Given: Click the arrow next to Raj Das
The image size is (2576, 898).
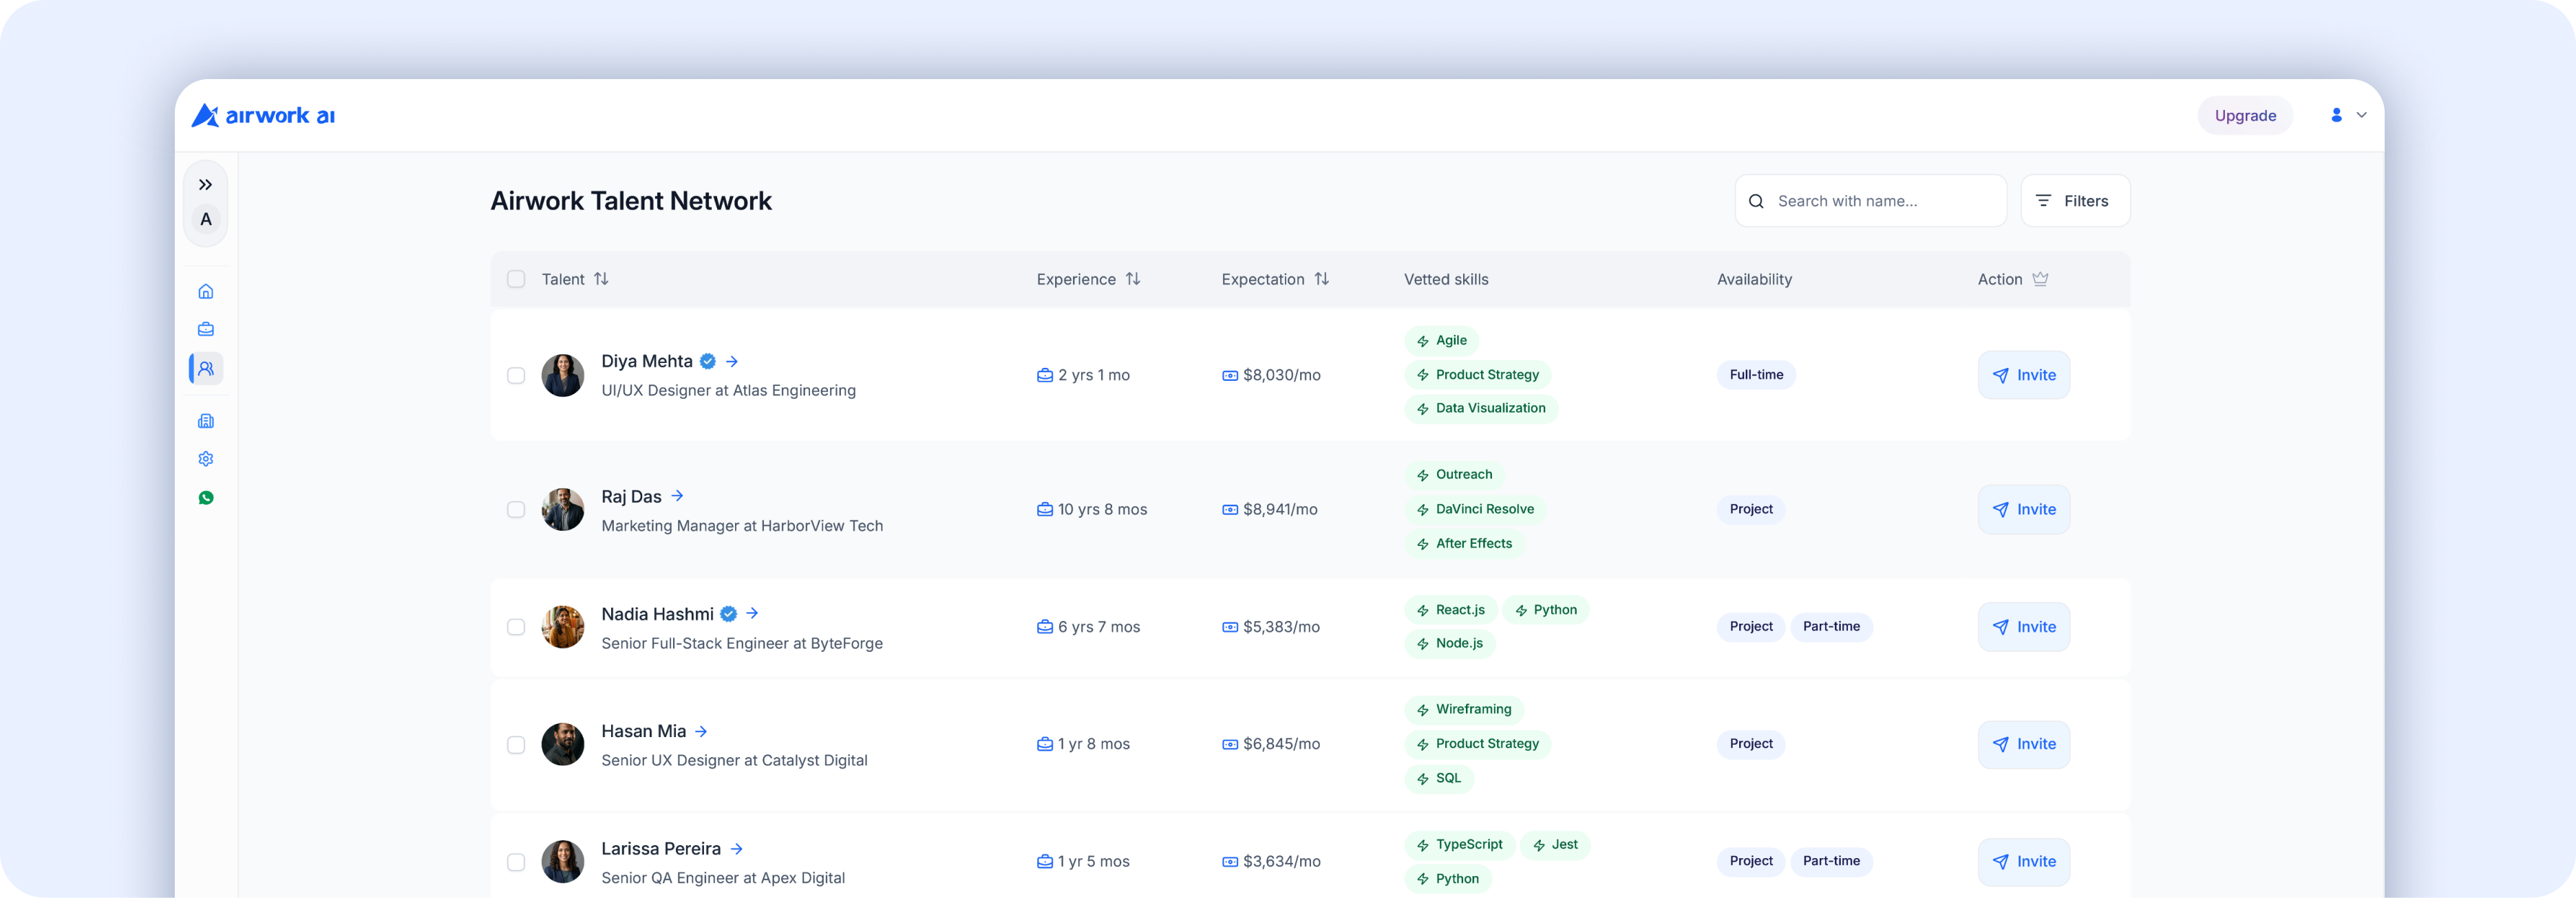Looking at the screenshot, I should pyautogui.click(x=677, y=496).
